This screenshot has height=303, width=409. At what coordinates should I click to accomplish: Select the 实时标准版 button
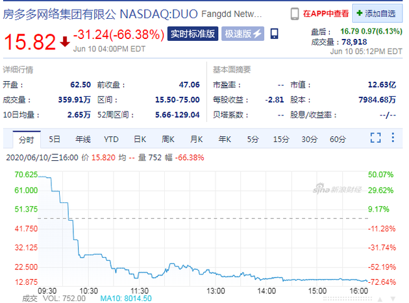[x=193, y=34]
